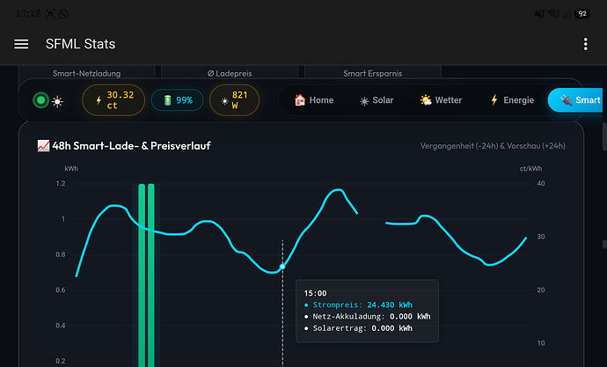
Task: Click the house icon in Home tab
Action: pyautogui.click(x=300, y=100)
